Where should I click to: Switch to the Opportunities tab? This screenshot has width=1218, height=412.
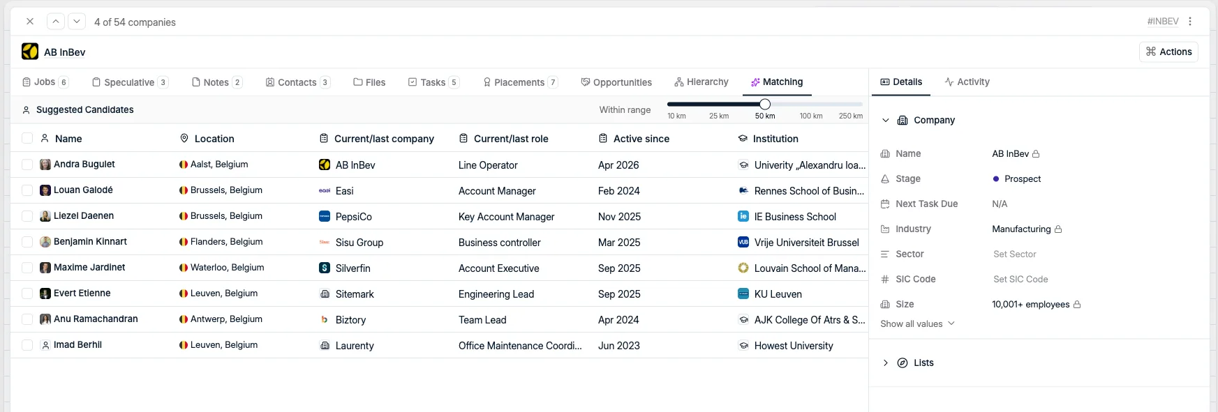point(616,82)
